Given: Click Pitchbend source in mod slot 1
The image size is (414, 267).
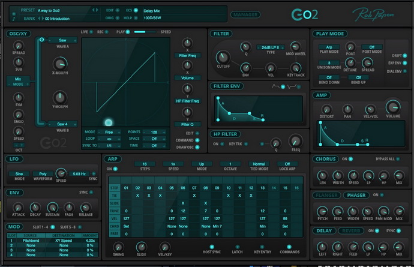Looking at the screenshot, I should pos(31,241).
